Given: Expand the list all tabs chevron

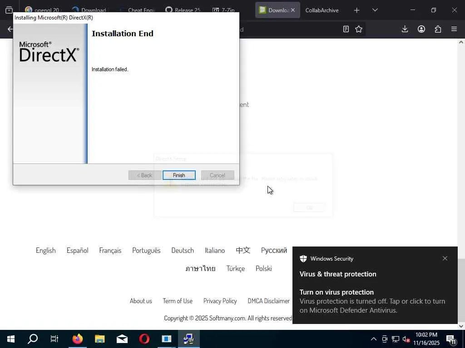Looking at the screenshot, I should [x=375, y=10].
